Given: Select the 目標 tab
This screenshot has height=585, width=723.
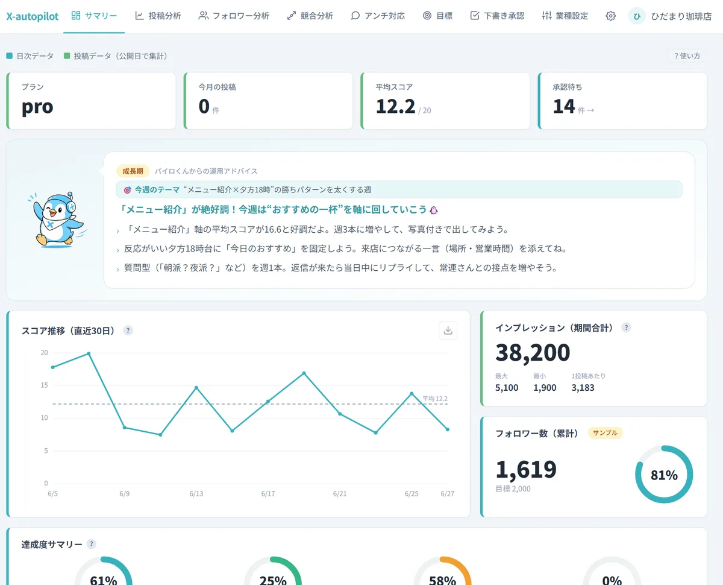Looking at the screenshot, I should 437,16.
